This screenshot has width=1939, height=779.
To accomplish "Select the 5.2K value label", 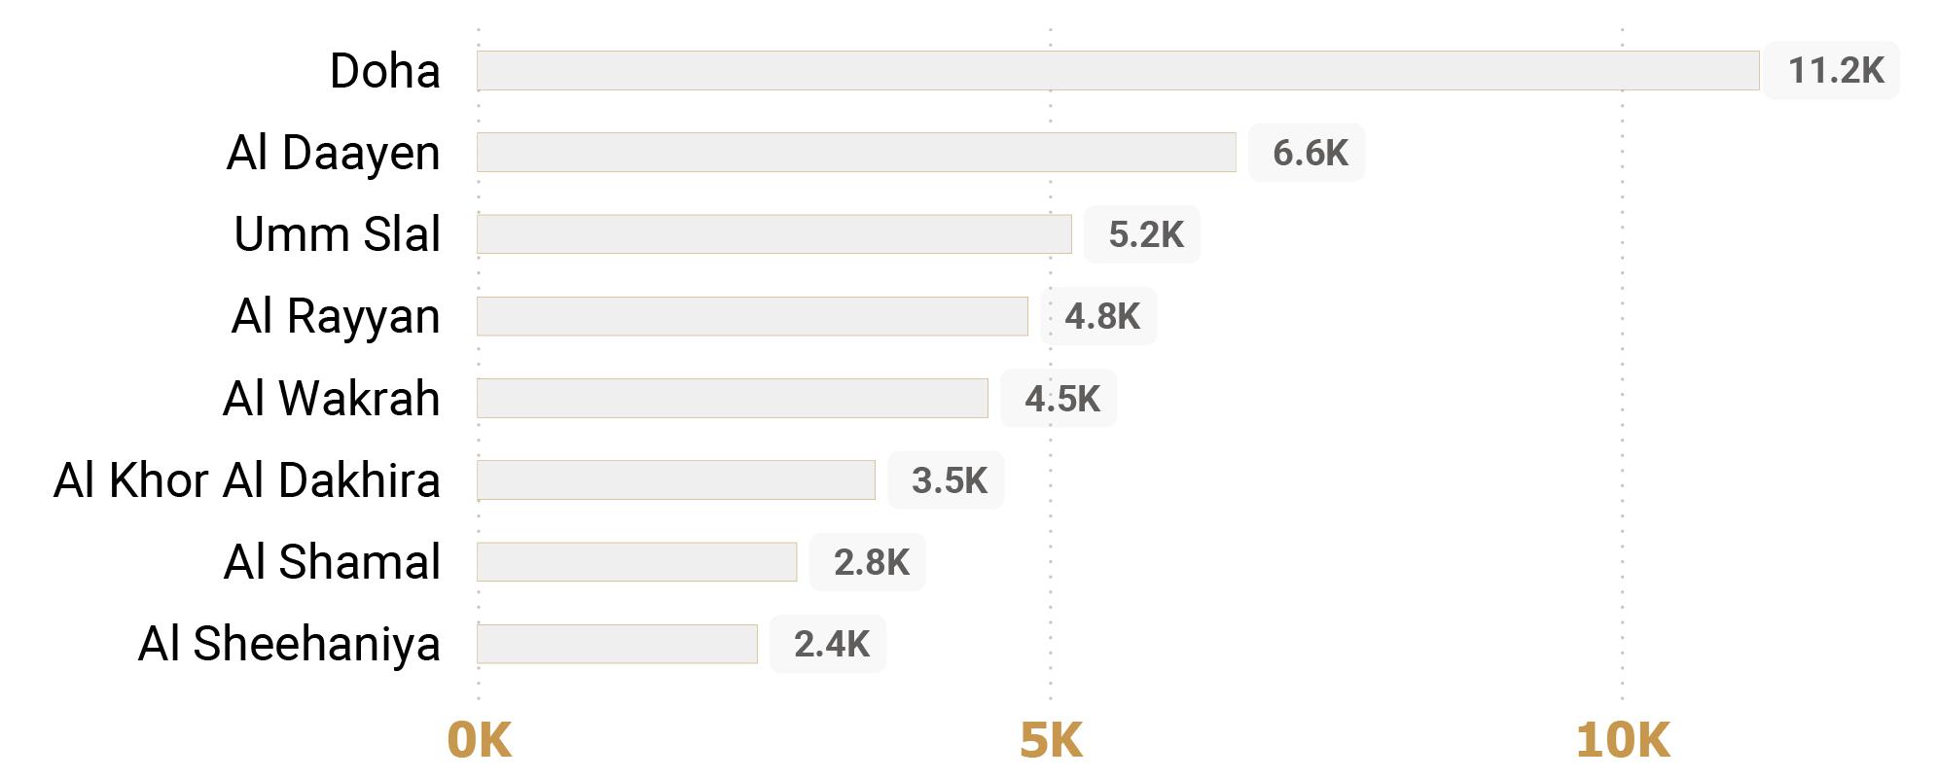I will point(1145,234).
